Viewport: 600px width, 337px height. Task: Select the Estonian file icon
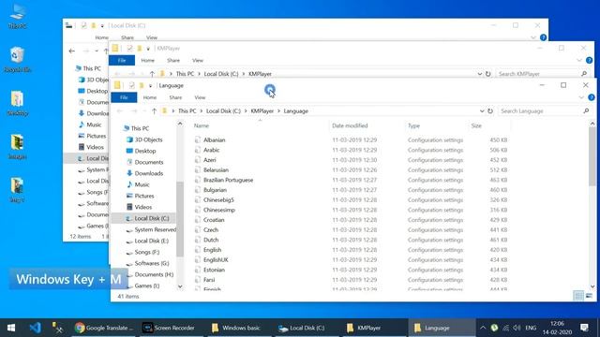pos(198,270)
